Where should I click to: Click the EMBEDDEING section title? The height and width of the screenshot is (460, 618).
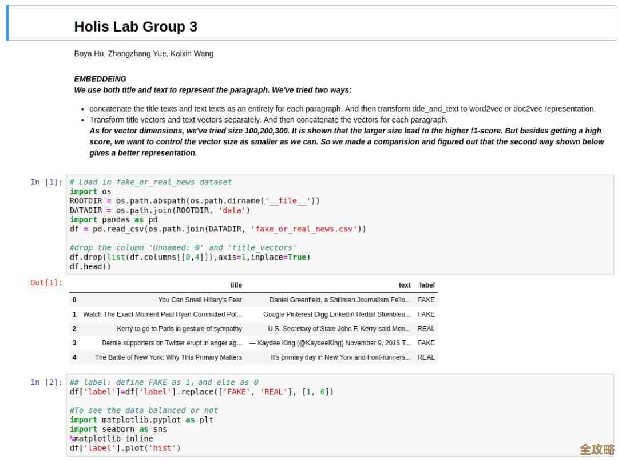(x=100, y=79)
